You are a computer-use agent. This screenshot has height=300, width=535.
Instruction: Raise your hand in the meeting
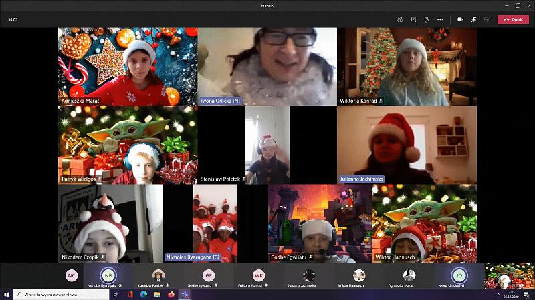(427, 19)
